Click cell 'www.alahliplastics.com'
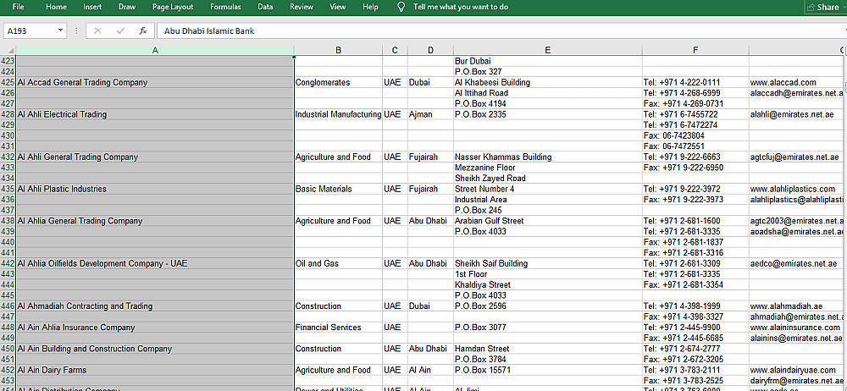This screenshot has width=847, height=391. [797, 189]
